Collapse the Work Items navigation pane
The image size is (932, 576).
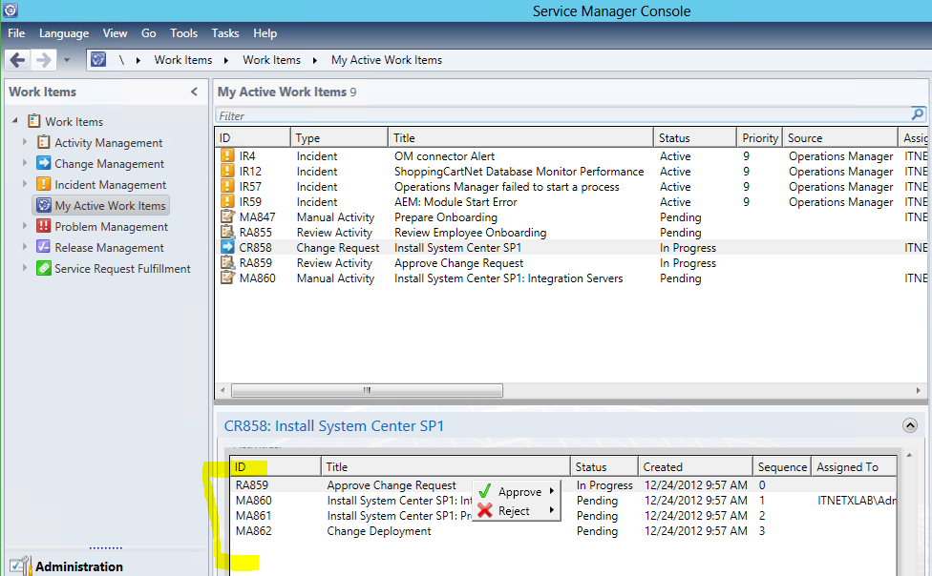click(195, 93)
